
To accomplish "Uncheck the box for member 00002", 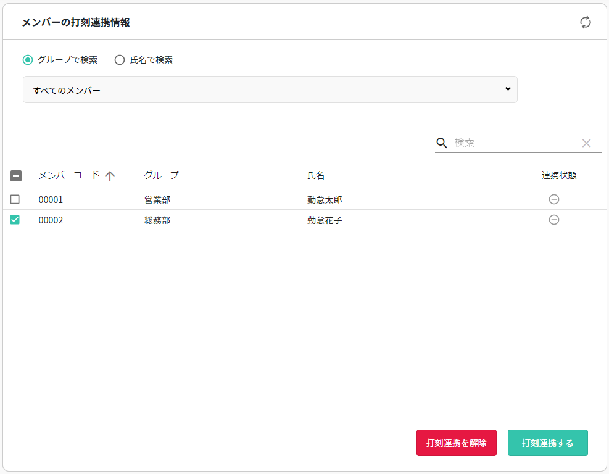I will pyautogui.click(x=15, y=220).
